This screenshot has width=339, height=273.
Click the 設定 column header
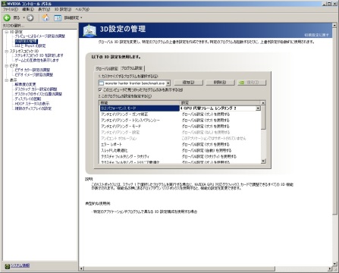pos(220,103)
